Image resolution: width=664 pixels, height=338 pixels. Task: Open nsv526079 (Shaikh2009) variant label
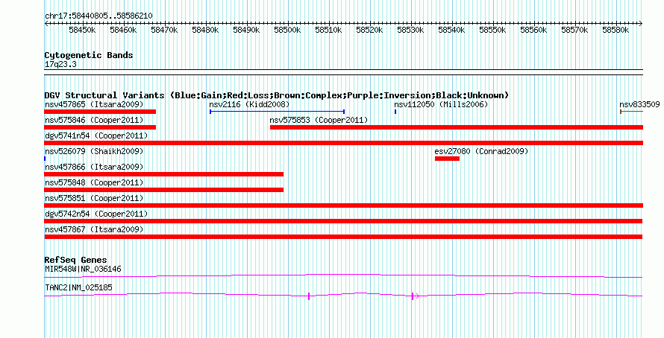click(94, 151)
